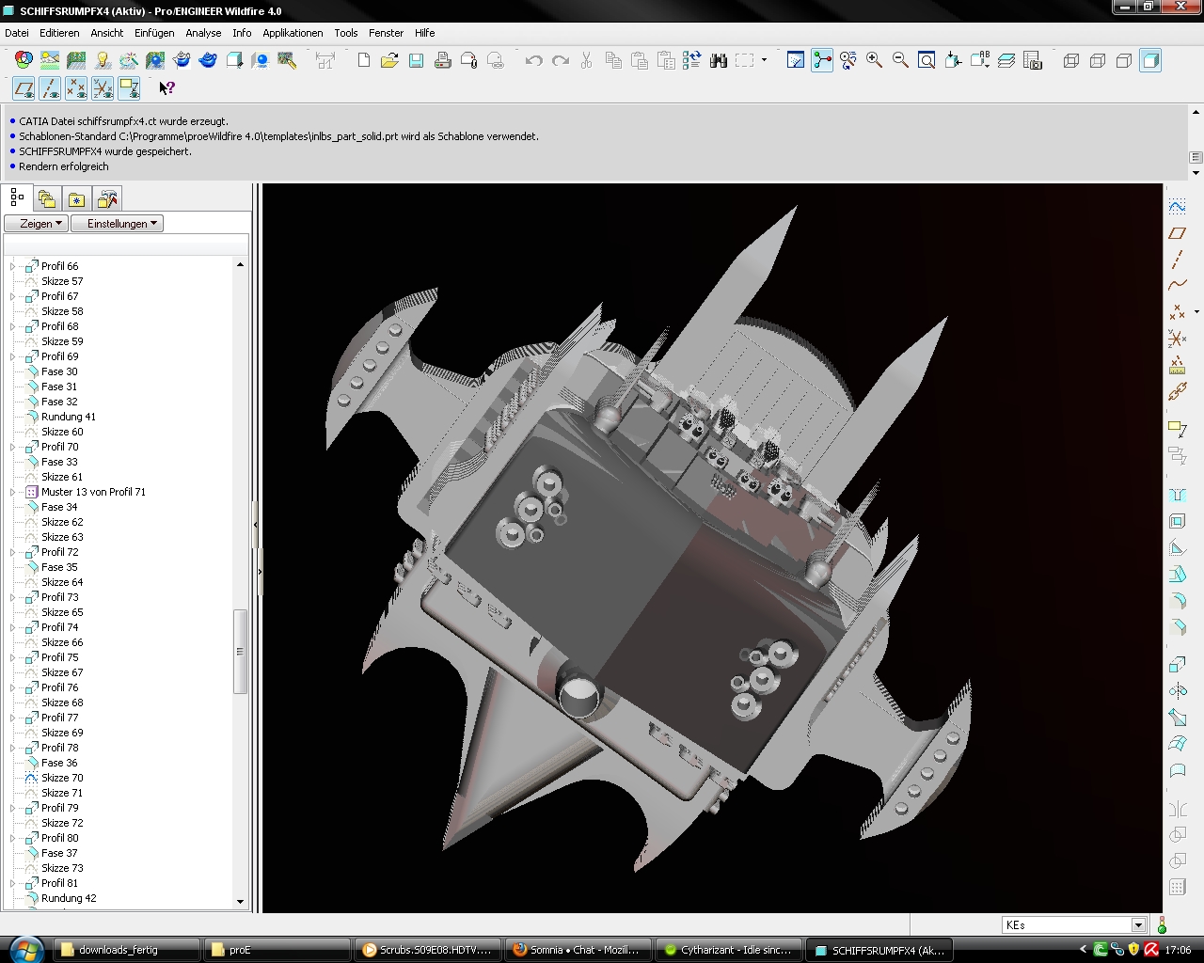Click the layers stack icon

(1006, 60)
